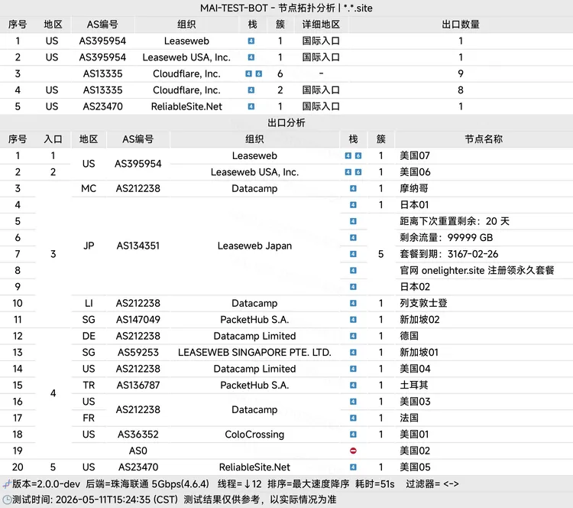The height and width of the screenshot is (508, 573).
Task: Click the 出口数量 column header
Action: coord(461,24)
